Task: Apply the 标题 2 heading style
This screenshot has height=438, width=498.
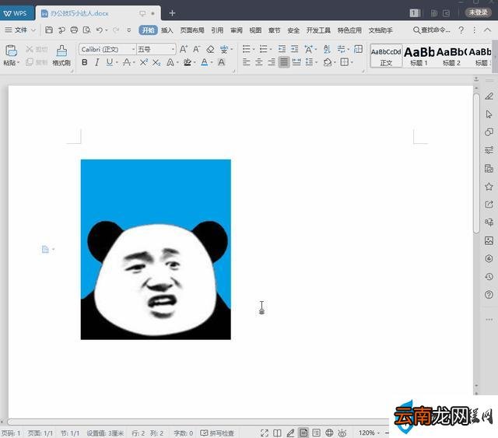Action: [x=451, y=56]
